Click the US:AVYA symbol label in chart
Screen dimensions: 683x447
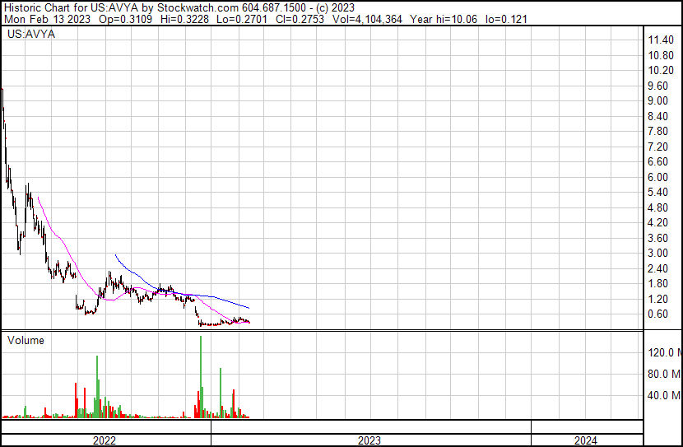click(x=31, y=34)
